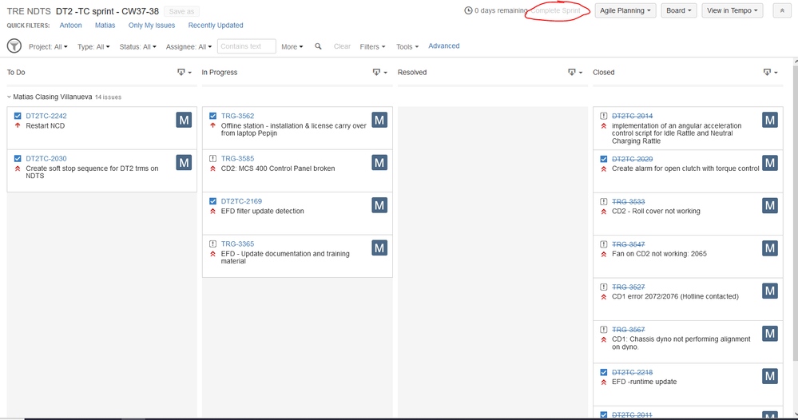Click task checkbox icon on DT2TC-2242
The width and height of the screenshot is (798, 420).
pos(18,116)
